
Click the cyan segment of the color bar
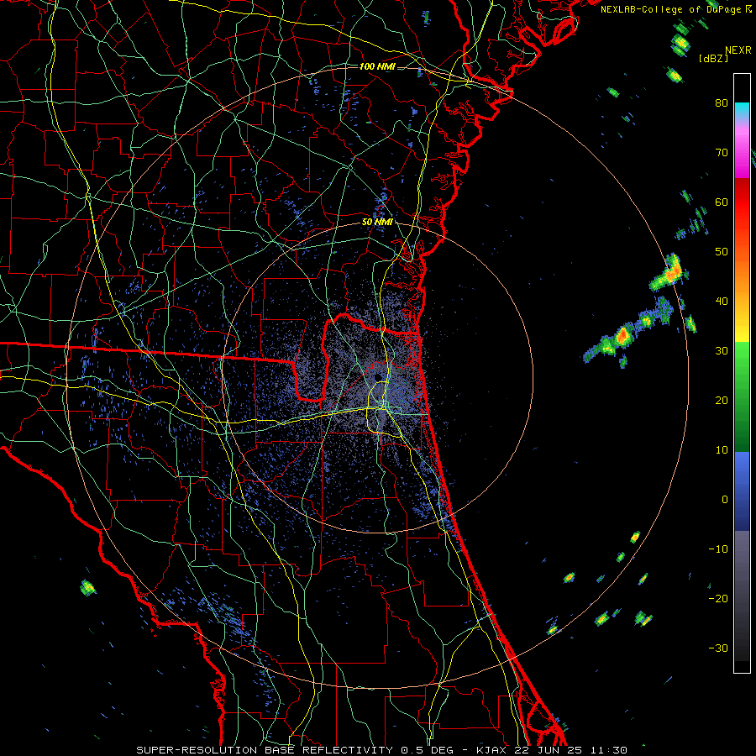742,111
